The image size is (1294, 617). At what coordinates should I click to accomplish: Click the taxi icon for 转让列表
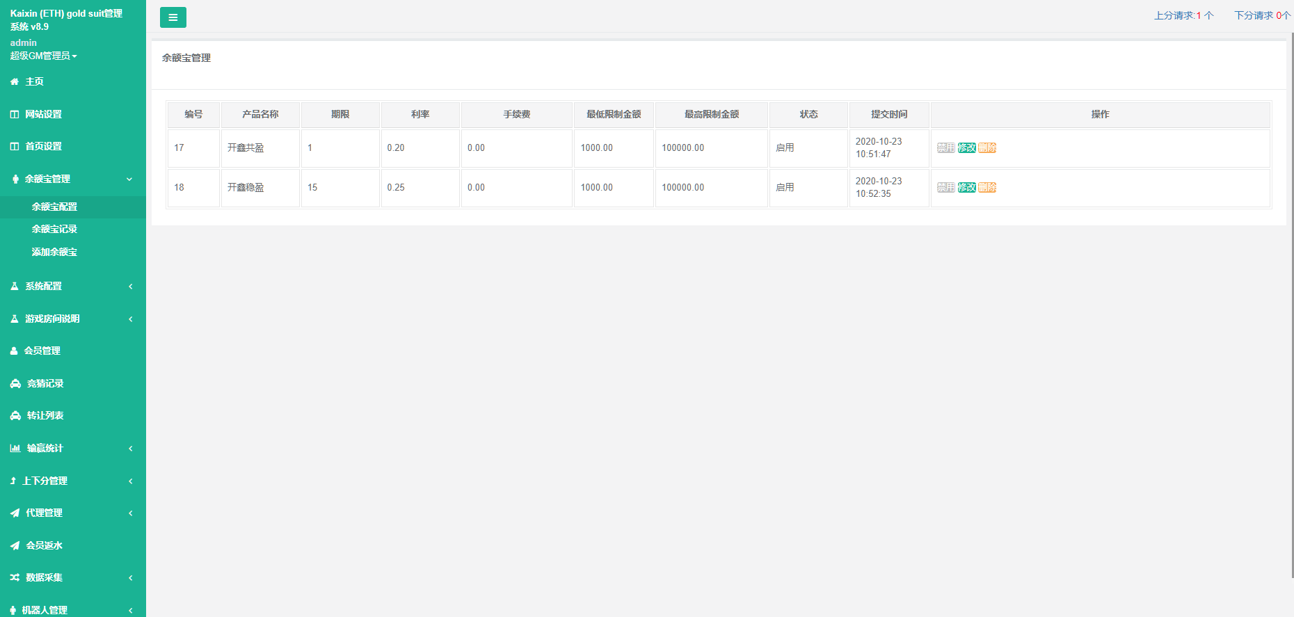tap(15, 416)
